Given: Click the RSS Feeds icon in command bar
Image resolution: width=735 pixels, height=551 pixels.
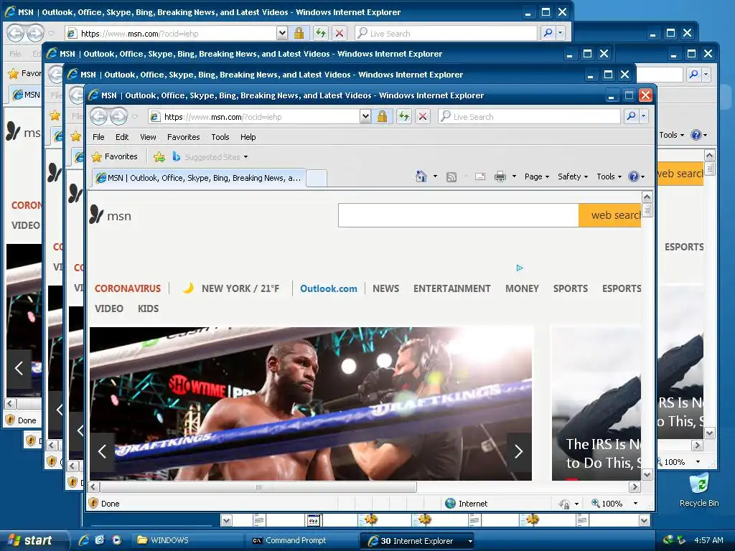Looking at the screenshot, I should coord(451,176).
